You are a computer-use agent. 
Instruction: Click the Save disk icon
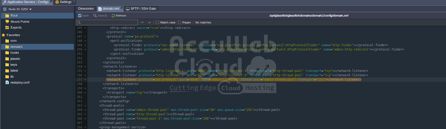80,16
